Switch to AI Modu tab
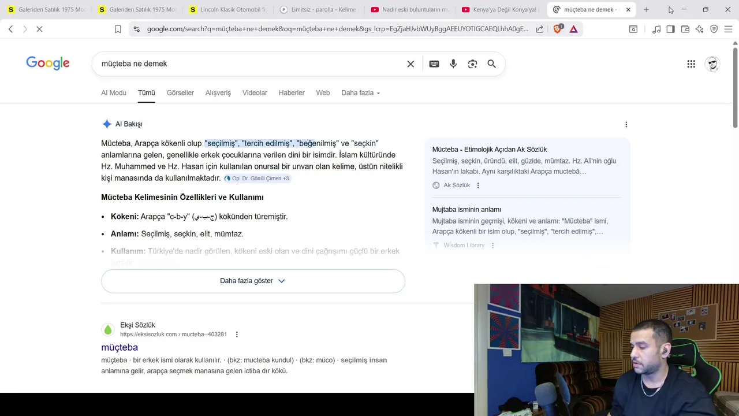The width and height of the screenshot is (739, 416). click(114, 93)
